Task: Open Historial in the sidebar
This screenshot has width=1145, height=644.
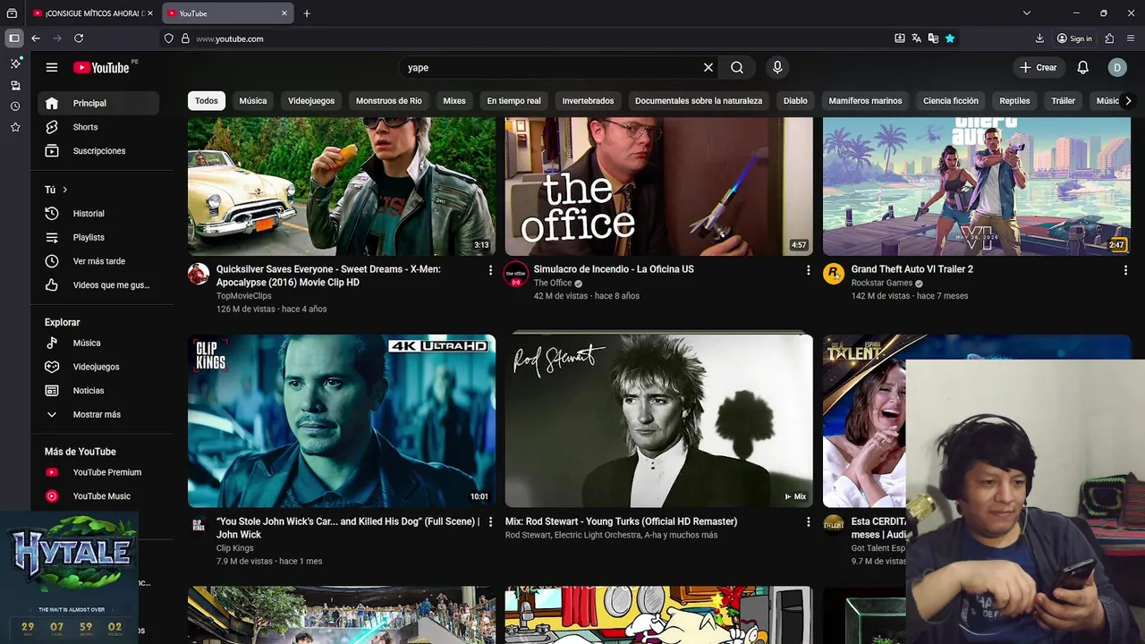Action: point(98,214)
